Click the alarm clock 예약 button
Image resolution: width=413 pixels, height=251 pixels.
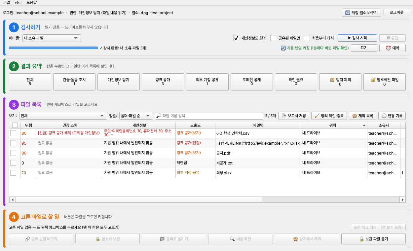(393, 48)
